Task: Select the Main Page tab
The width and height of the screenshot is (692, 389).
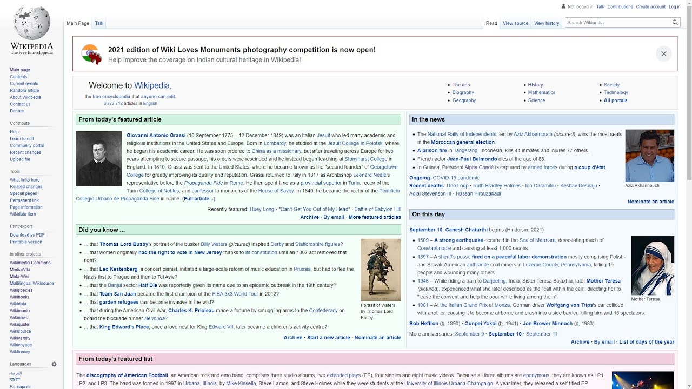Action: pos(78,23)
